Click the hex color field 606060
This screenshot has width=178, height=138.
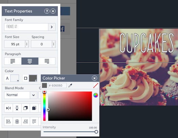tap(57, 85)
